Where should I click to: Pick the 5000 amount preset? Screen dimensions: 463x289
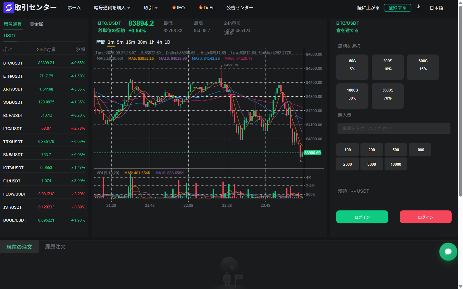click(372, 164)
